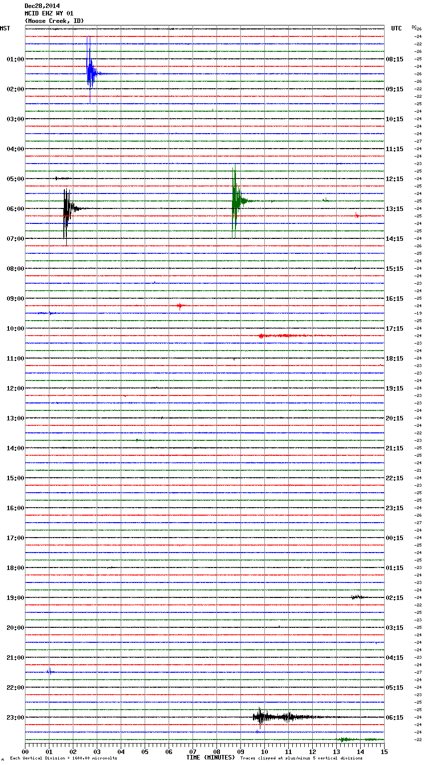Click the date label 'Dec28,2014'
Screen dimensions: 424x765
42,6
